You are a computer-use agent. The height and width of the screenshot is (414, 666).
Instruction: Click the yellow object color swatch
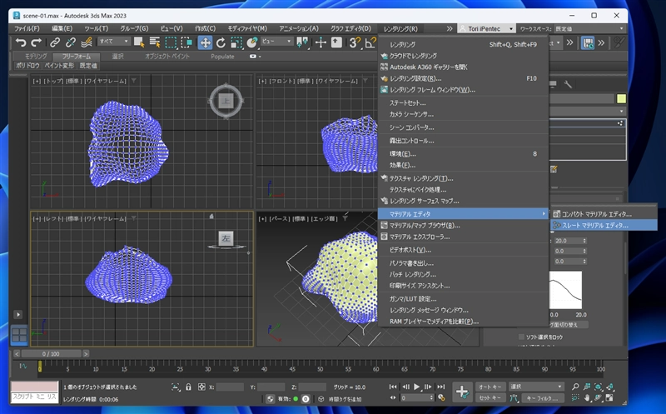click(621, 98)
